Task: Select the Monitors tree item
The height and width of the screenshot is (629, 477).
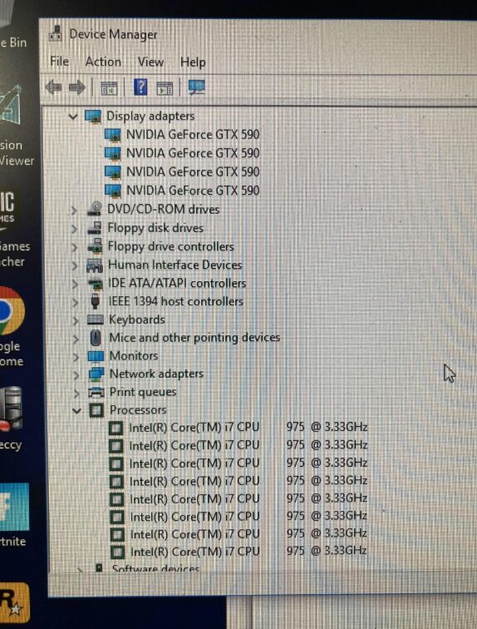Action: pyautogui.click(x=123, y=356)
